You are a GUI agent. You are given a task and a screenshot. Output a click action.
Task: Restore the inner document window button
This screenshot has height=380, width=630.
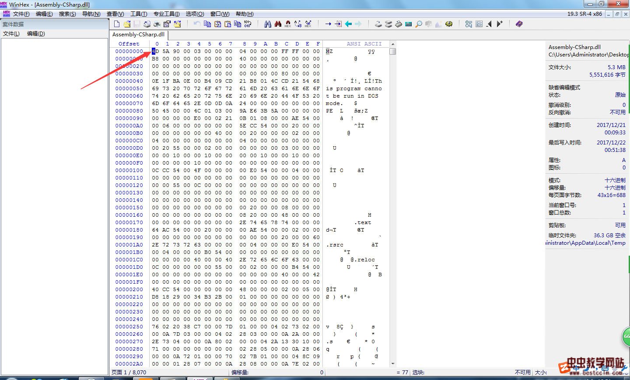(617, 14)
